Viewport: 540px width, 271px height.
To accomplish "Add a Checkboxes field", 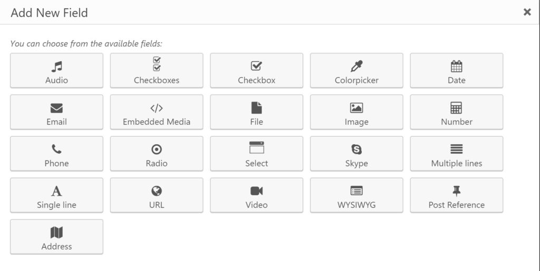I will pyautogui.click(x=157, y=71).
